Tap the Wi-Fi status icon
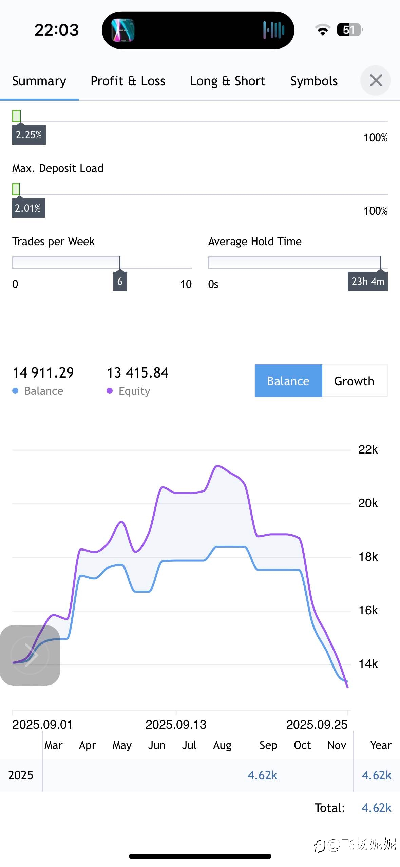 (323, 30)
